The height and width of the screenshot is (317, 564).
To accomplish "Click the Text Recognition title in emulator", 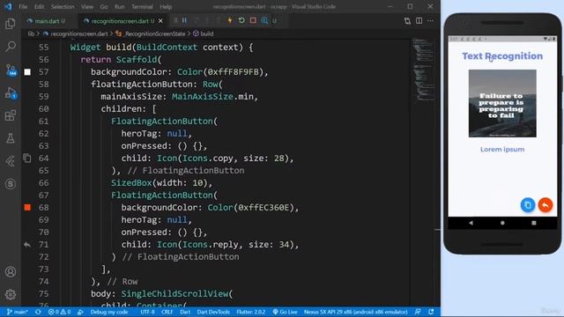I will pos(502,56).
